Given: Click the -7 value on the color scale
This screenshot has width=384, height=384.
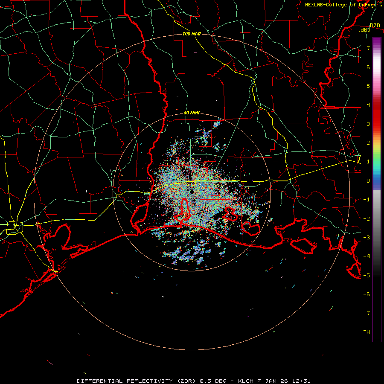Looking at the screenshot, I should [x=367, y=313].
